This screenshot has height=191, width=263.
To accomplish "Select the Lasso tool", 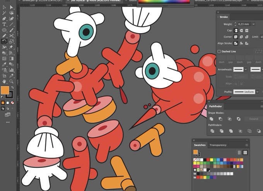I will tap(11, 13).
